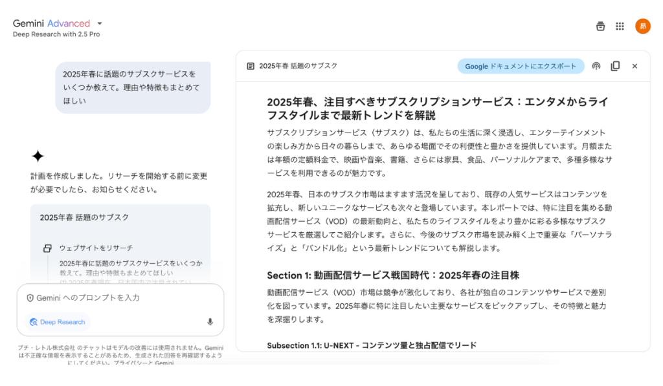Click the Deep Research with 2.5 Pro subtitle
Screen dimensions: 663x386
(56, 35)
